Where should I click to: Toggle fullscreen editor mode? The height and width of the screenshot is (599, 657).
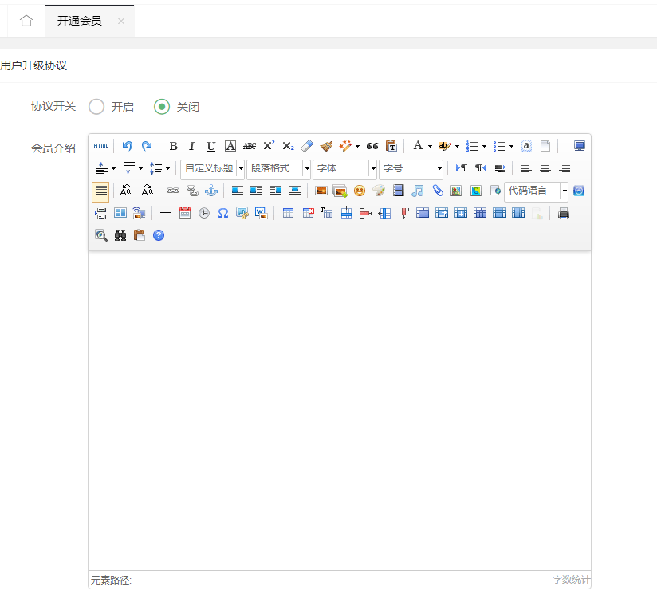pos(580,146)
